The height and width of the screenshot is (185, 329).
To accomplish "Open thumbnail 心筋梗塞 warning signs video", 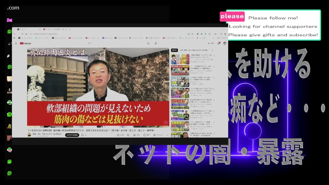I will [180, 115].
